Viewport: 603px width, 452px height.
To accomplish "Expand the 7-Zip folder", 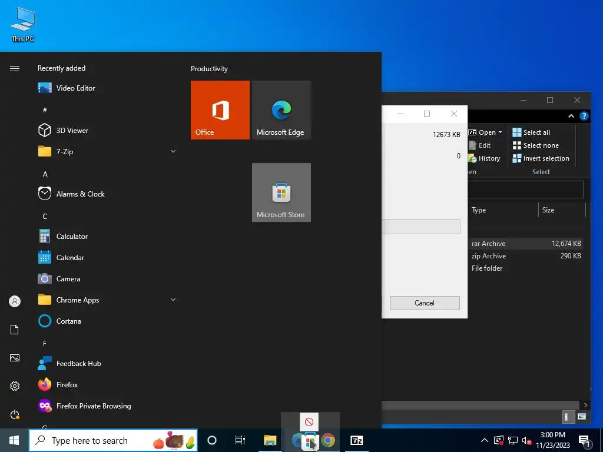I will [173, 151].
